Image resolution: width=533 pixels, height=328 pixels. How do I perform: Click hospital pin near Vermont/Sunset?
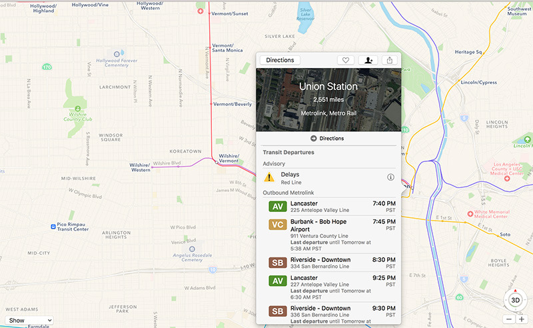201,11
